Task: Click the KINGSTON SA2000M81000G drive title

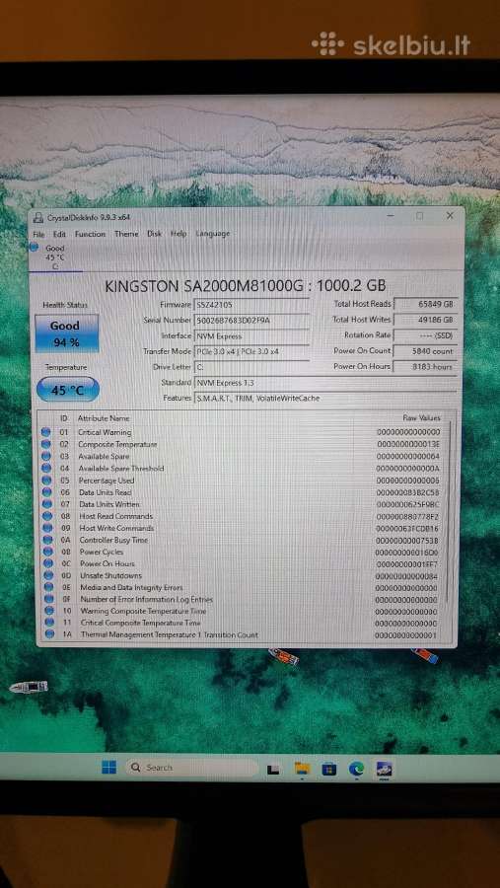Action: coord(246,286)
